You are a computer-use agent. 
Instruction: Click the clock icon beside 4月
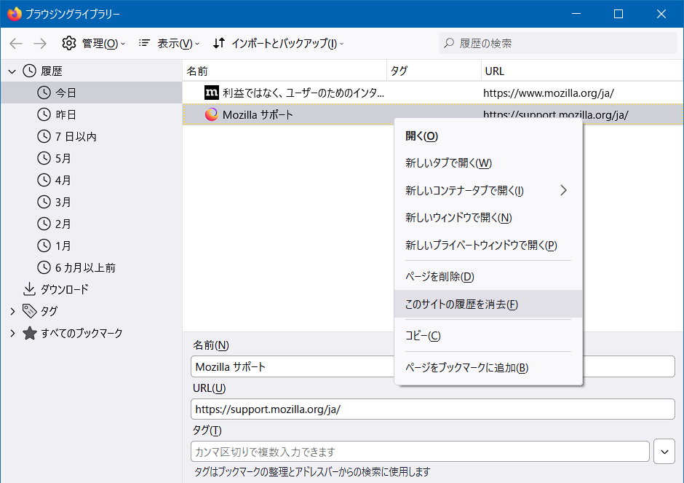point(44,180)
